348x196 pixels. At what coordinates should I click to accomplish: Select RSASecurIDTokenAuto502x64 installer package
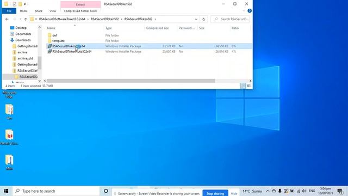tap(72, 51)
